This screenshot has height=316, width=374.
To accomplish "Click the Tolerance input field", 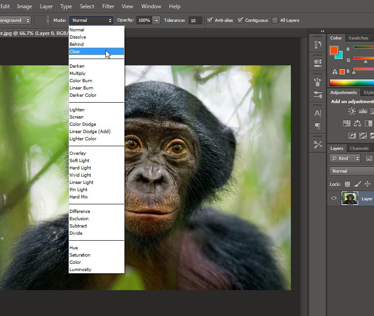I will (195, 20).
